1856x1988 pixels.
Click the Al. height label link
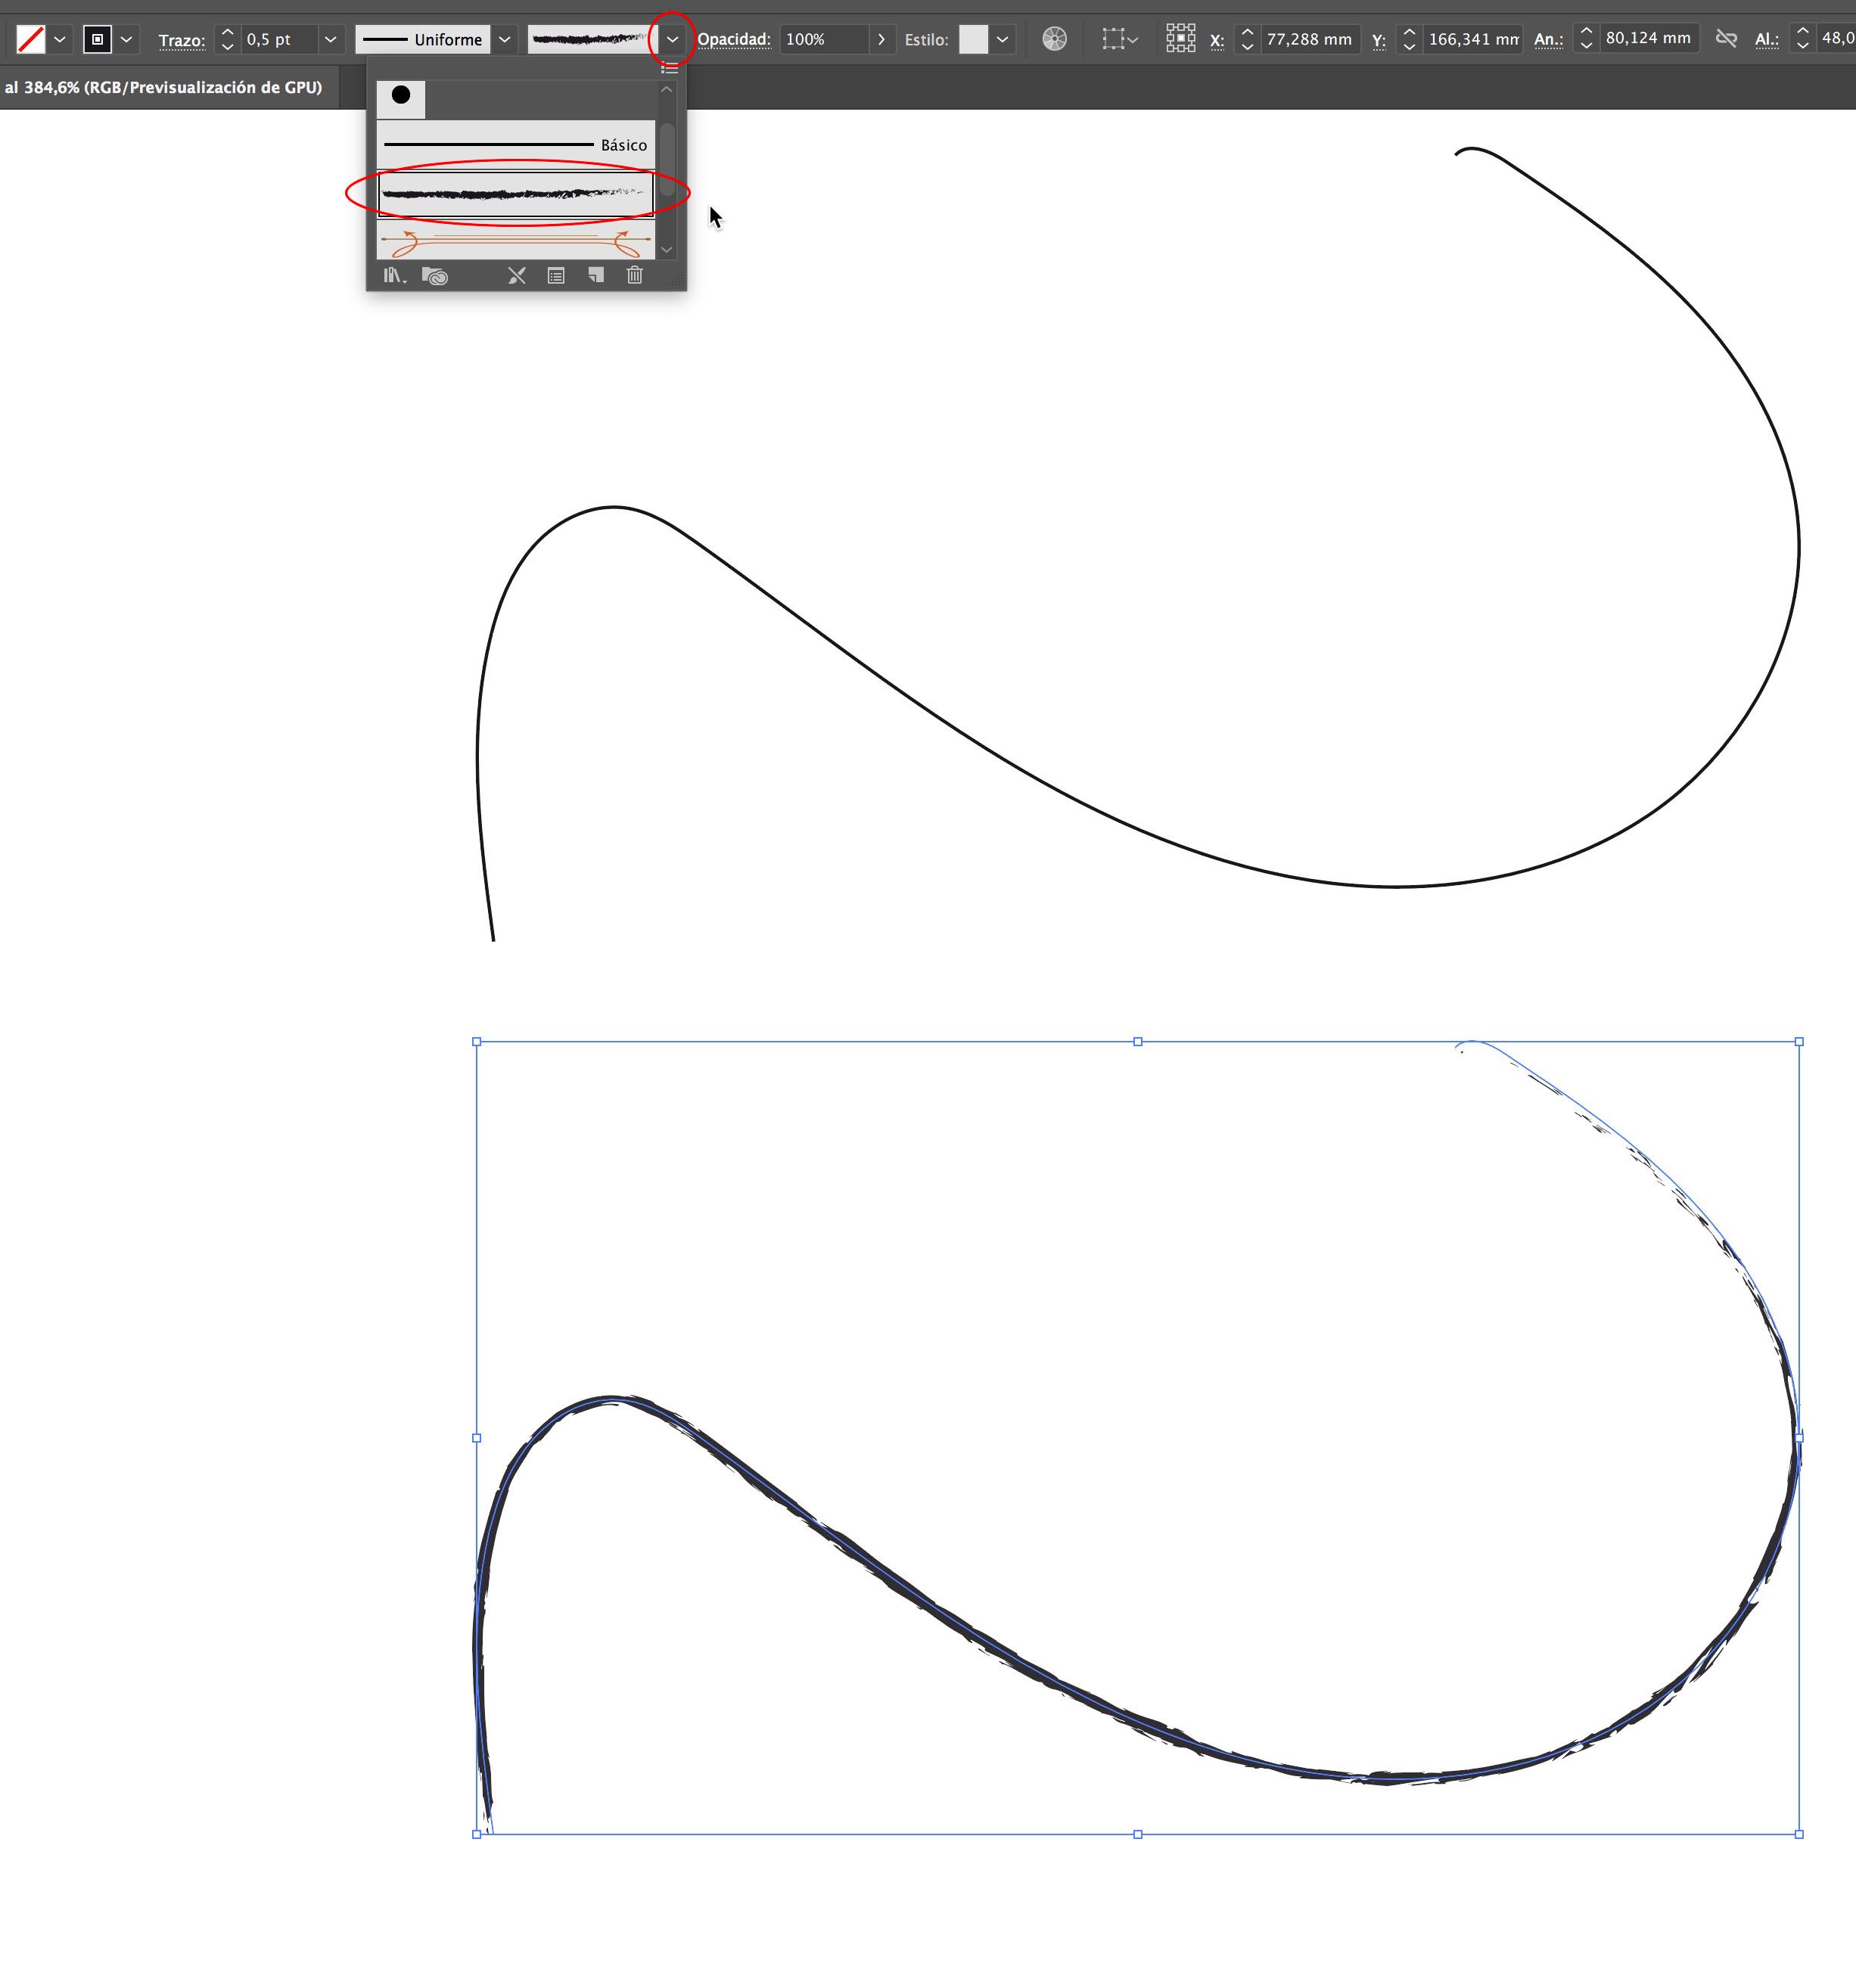(x=1767, y=40)
